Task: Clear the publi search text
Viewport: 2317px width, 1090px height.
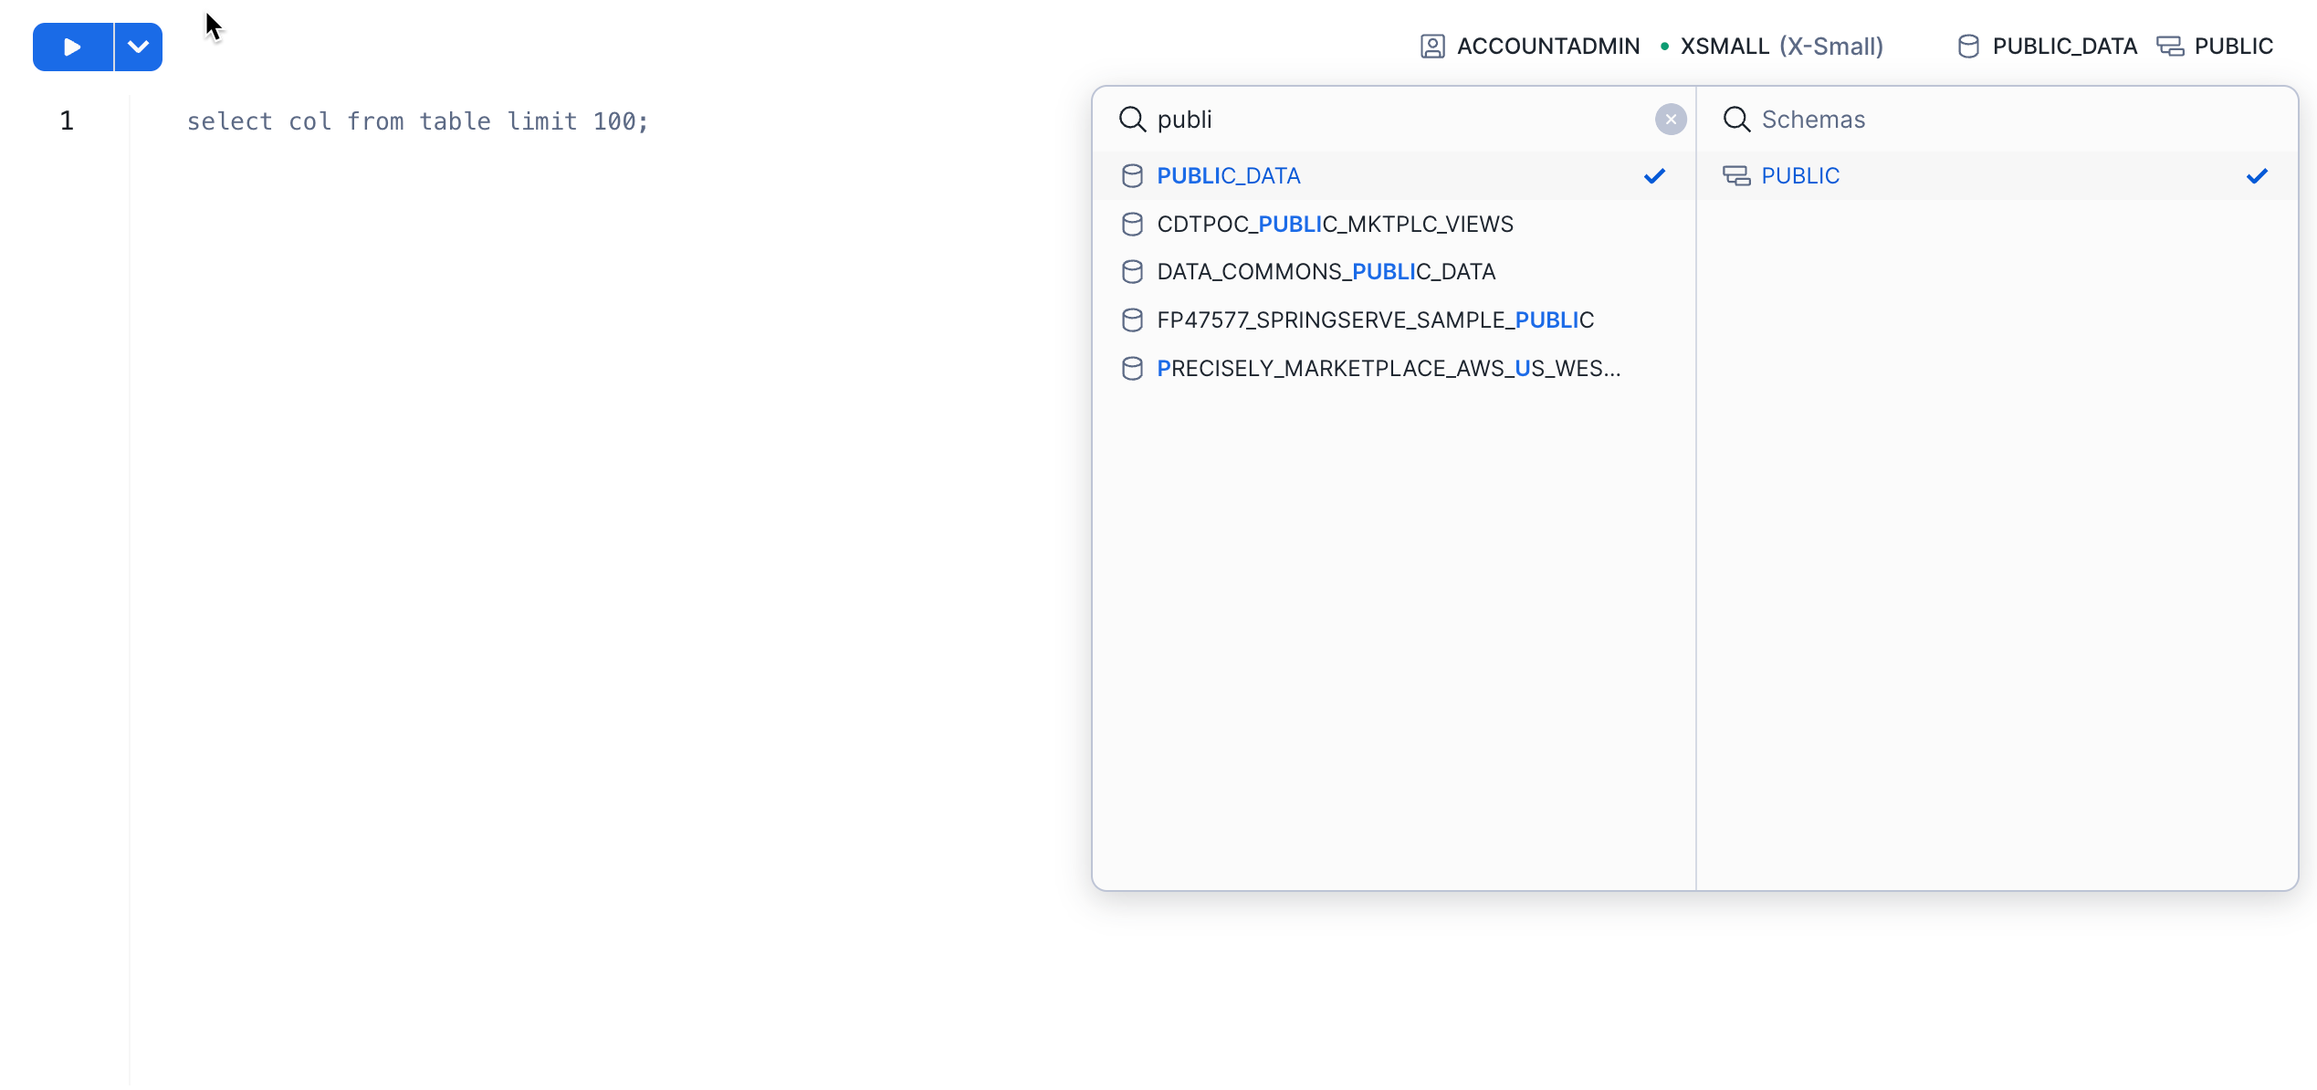Action: pos(1670,119)
